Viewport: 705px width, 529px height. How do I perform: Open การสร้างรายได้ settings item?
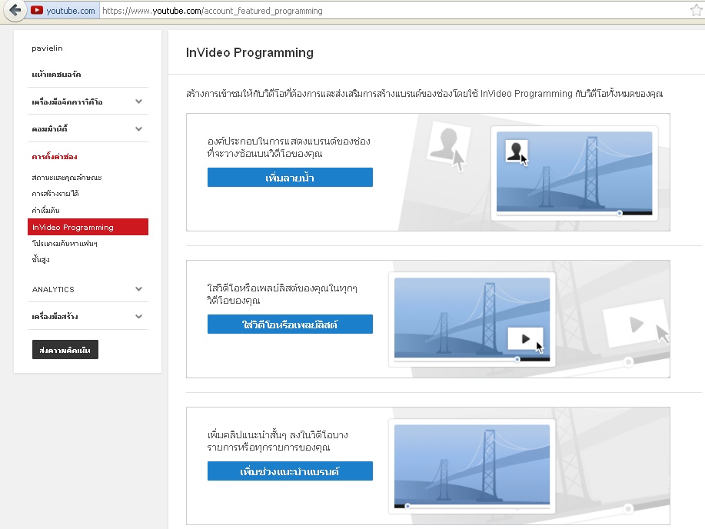pos(55,194)
